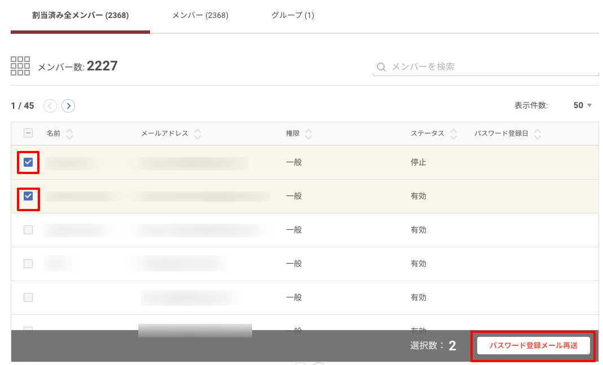The height and width of the screenshot is (365, 603).
Task: Open the メンバー (2368) tab
Action: tap(200, 15)
